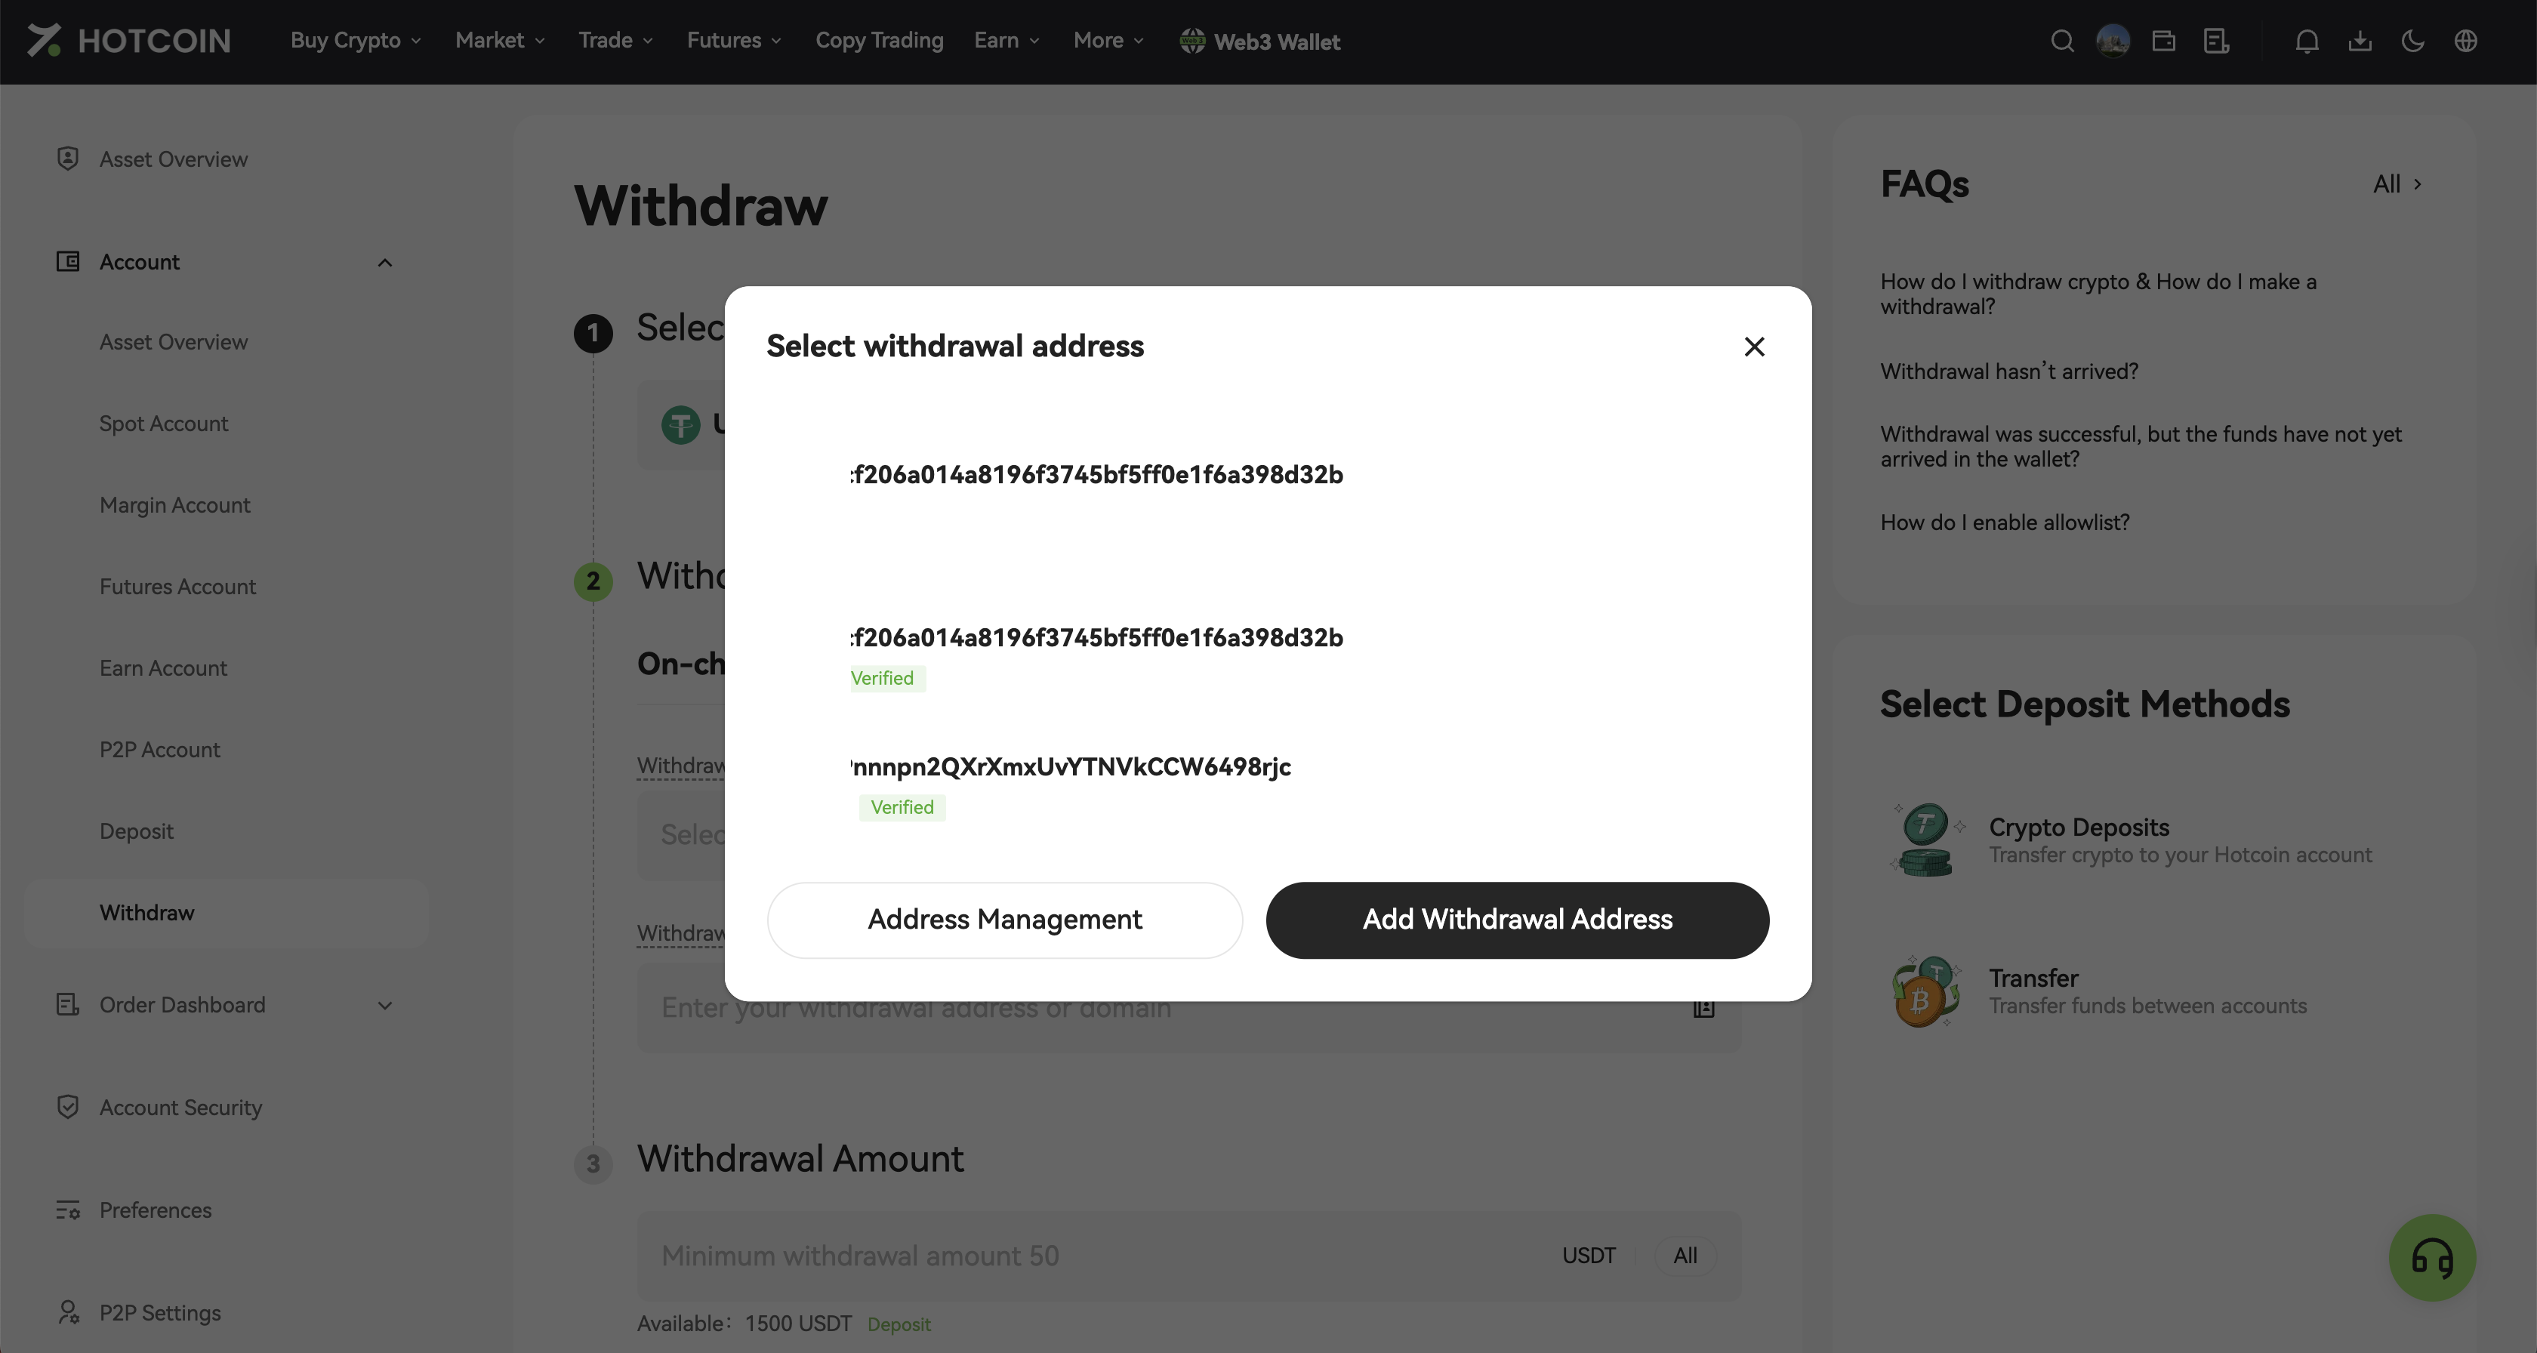
Task: Click the Address Management button
Action: coord(1004,920)
